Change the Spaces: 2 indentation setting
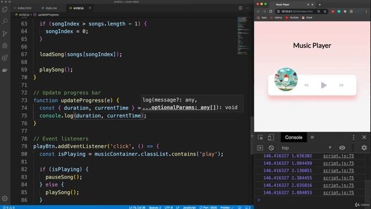The height and width of the screenshot is (209, 371). pos(155,207)
